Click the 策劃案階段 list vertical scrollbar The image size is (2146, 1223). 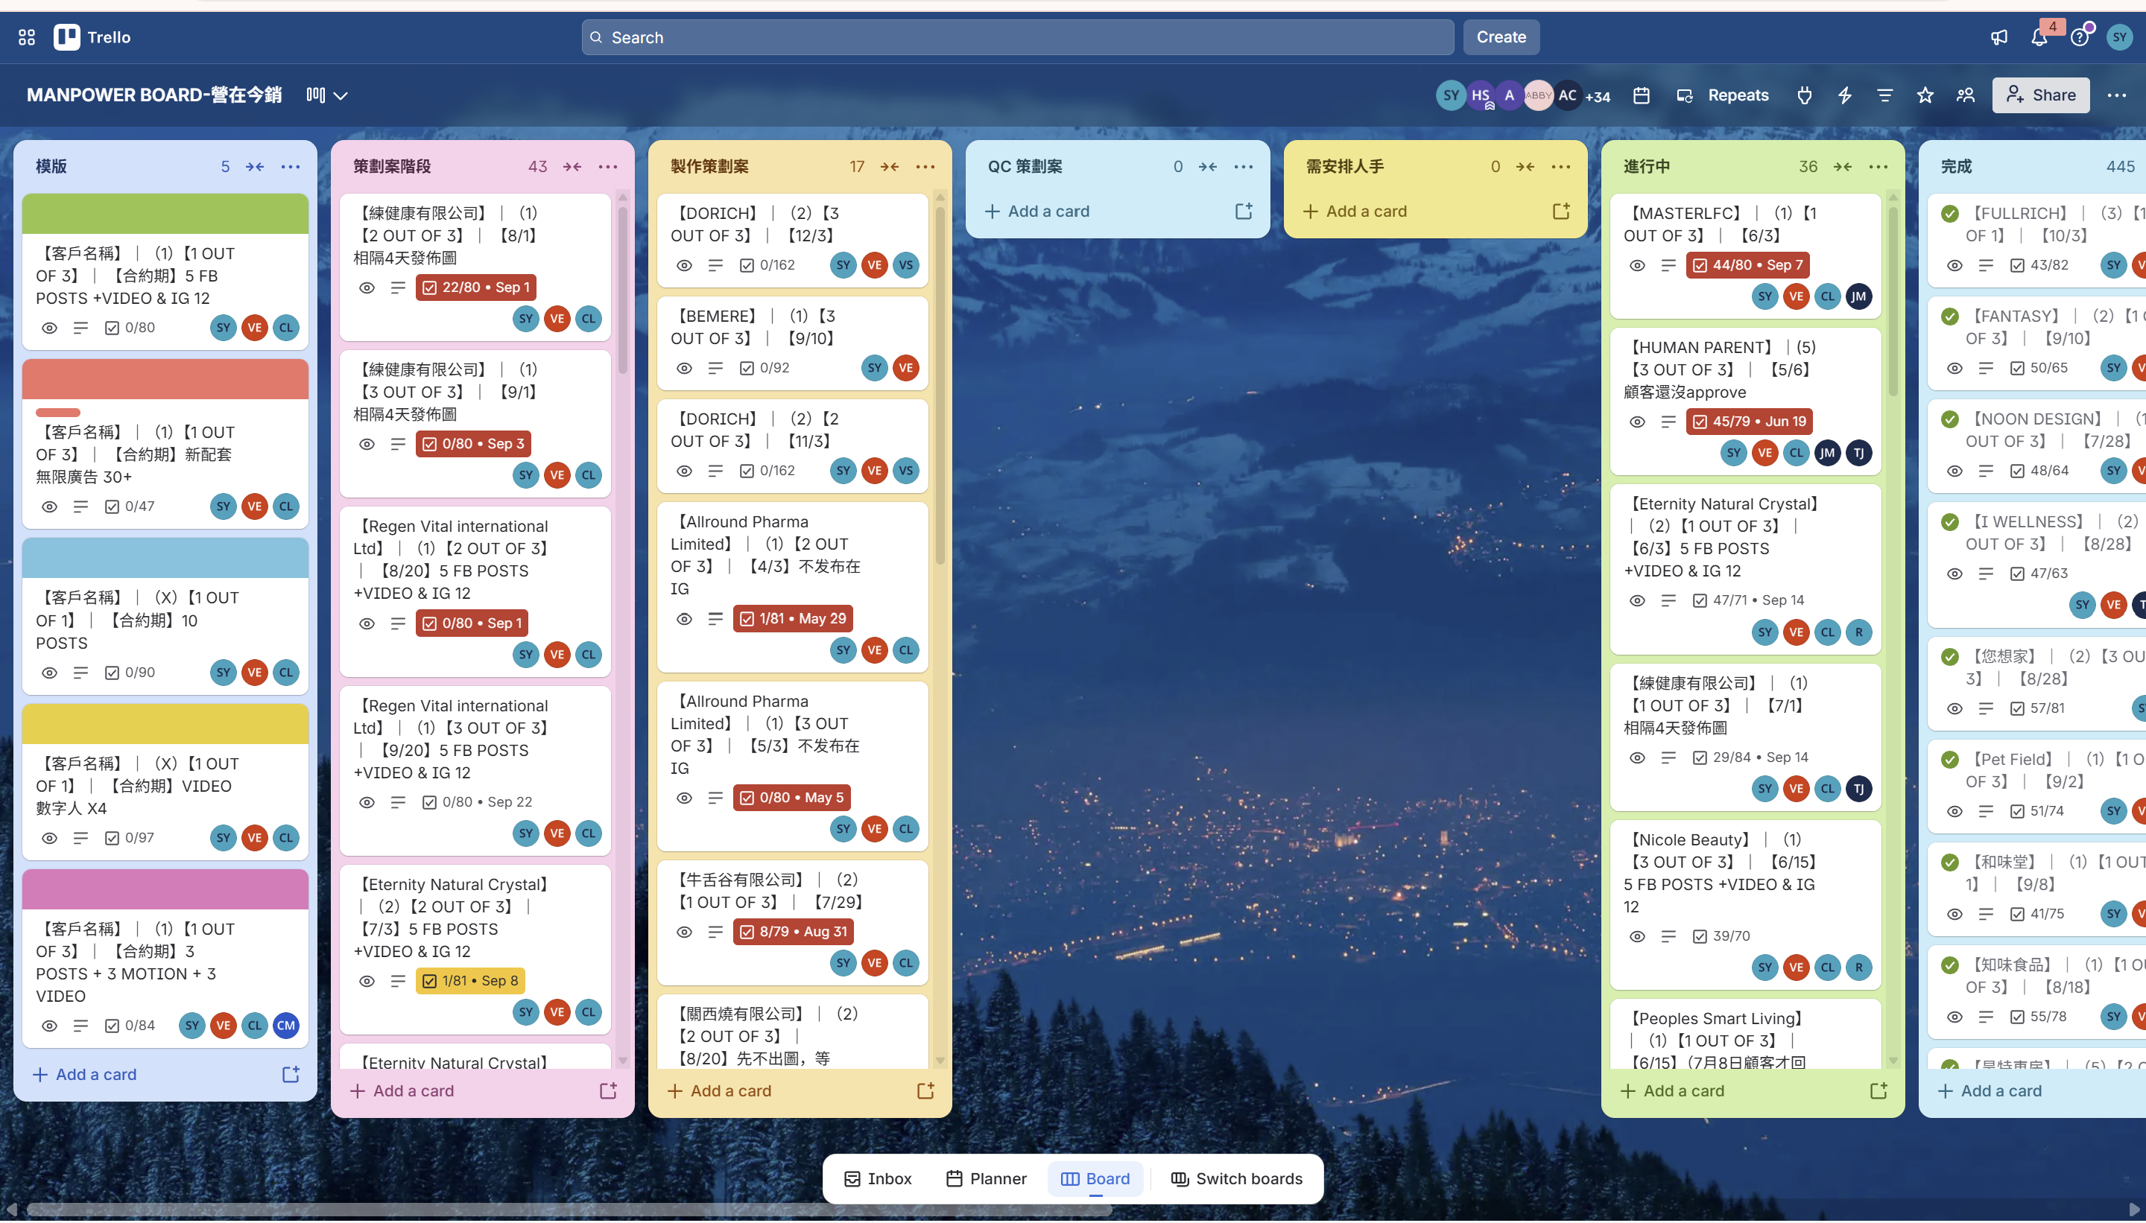pyautogui.click(x=623, y=290)
